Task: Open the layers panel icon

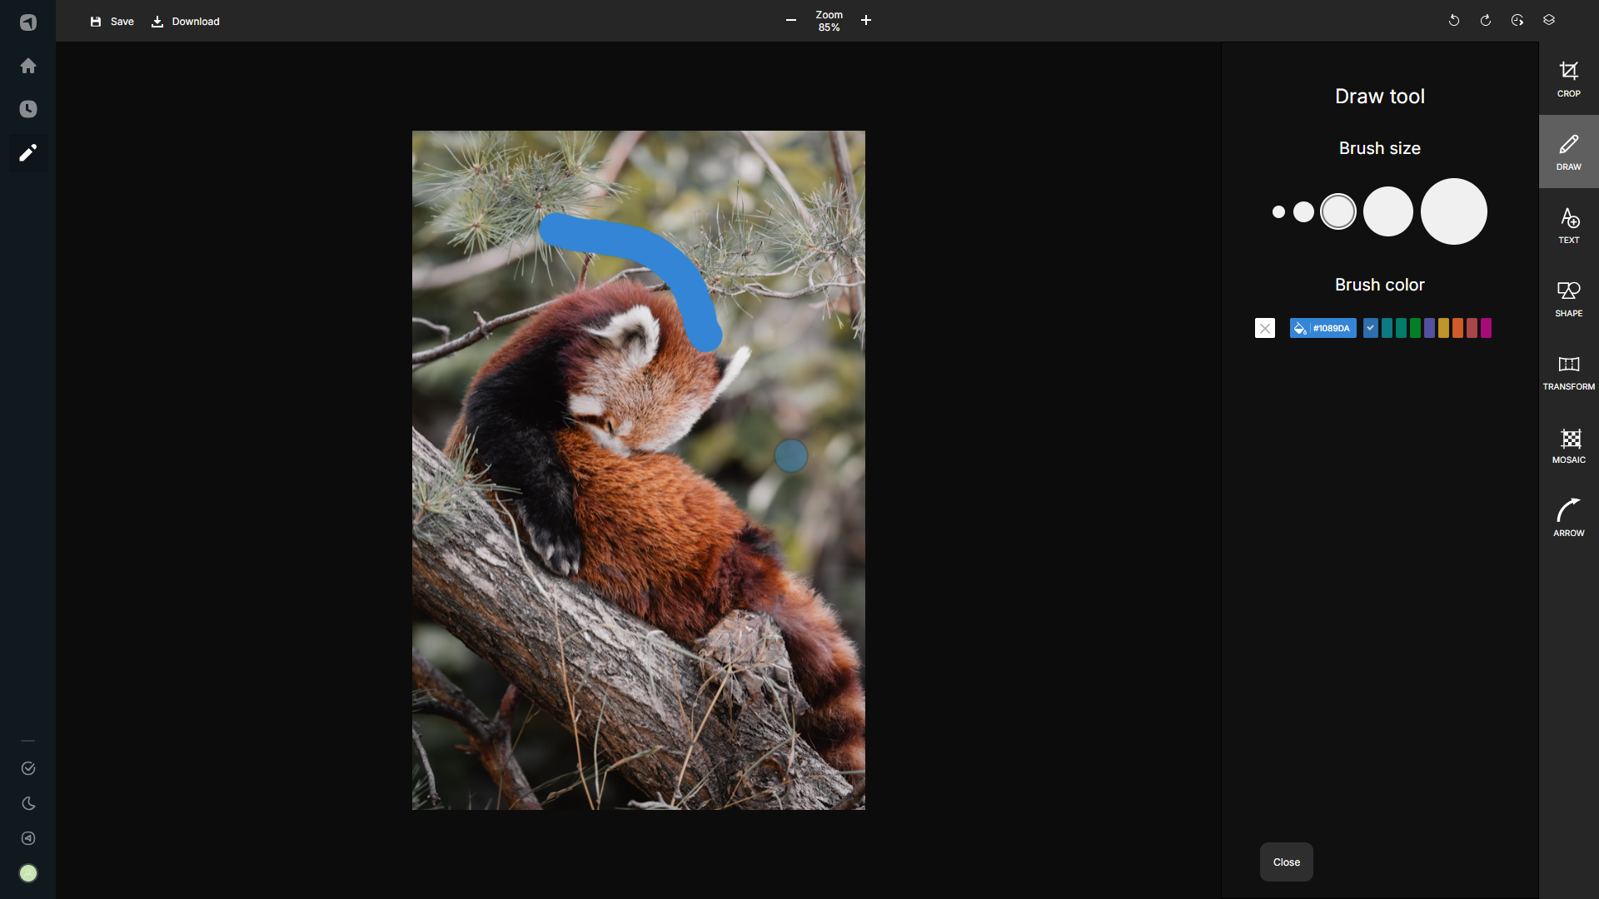Action: point(1549,19)
